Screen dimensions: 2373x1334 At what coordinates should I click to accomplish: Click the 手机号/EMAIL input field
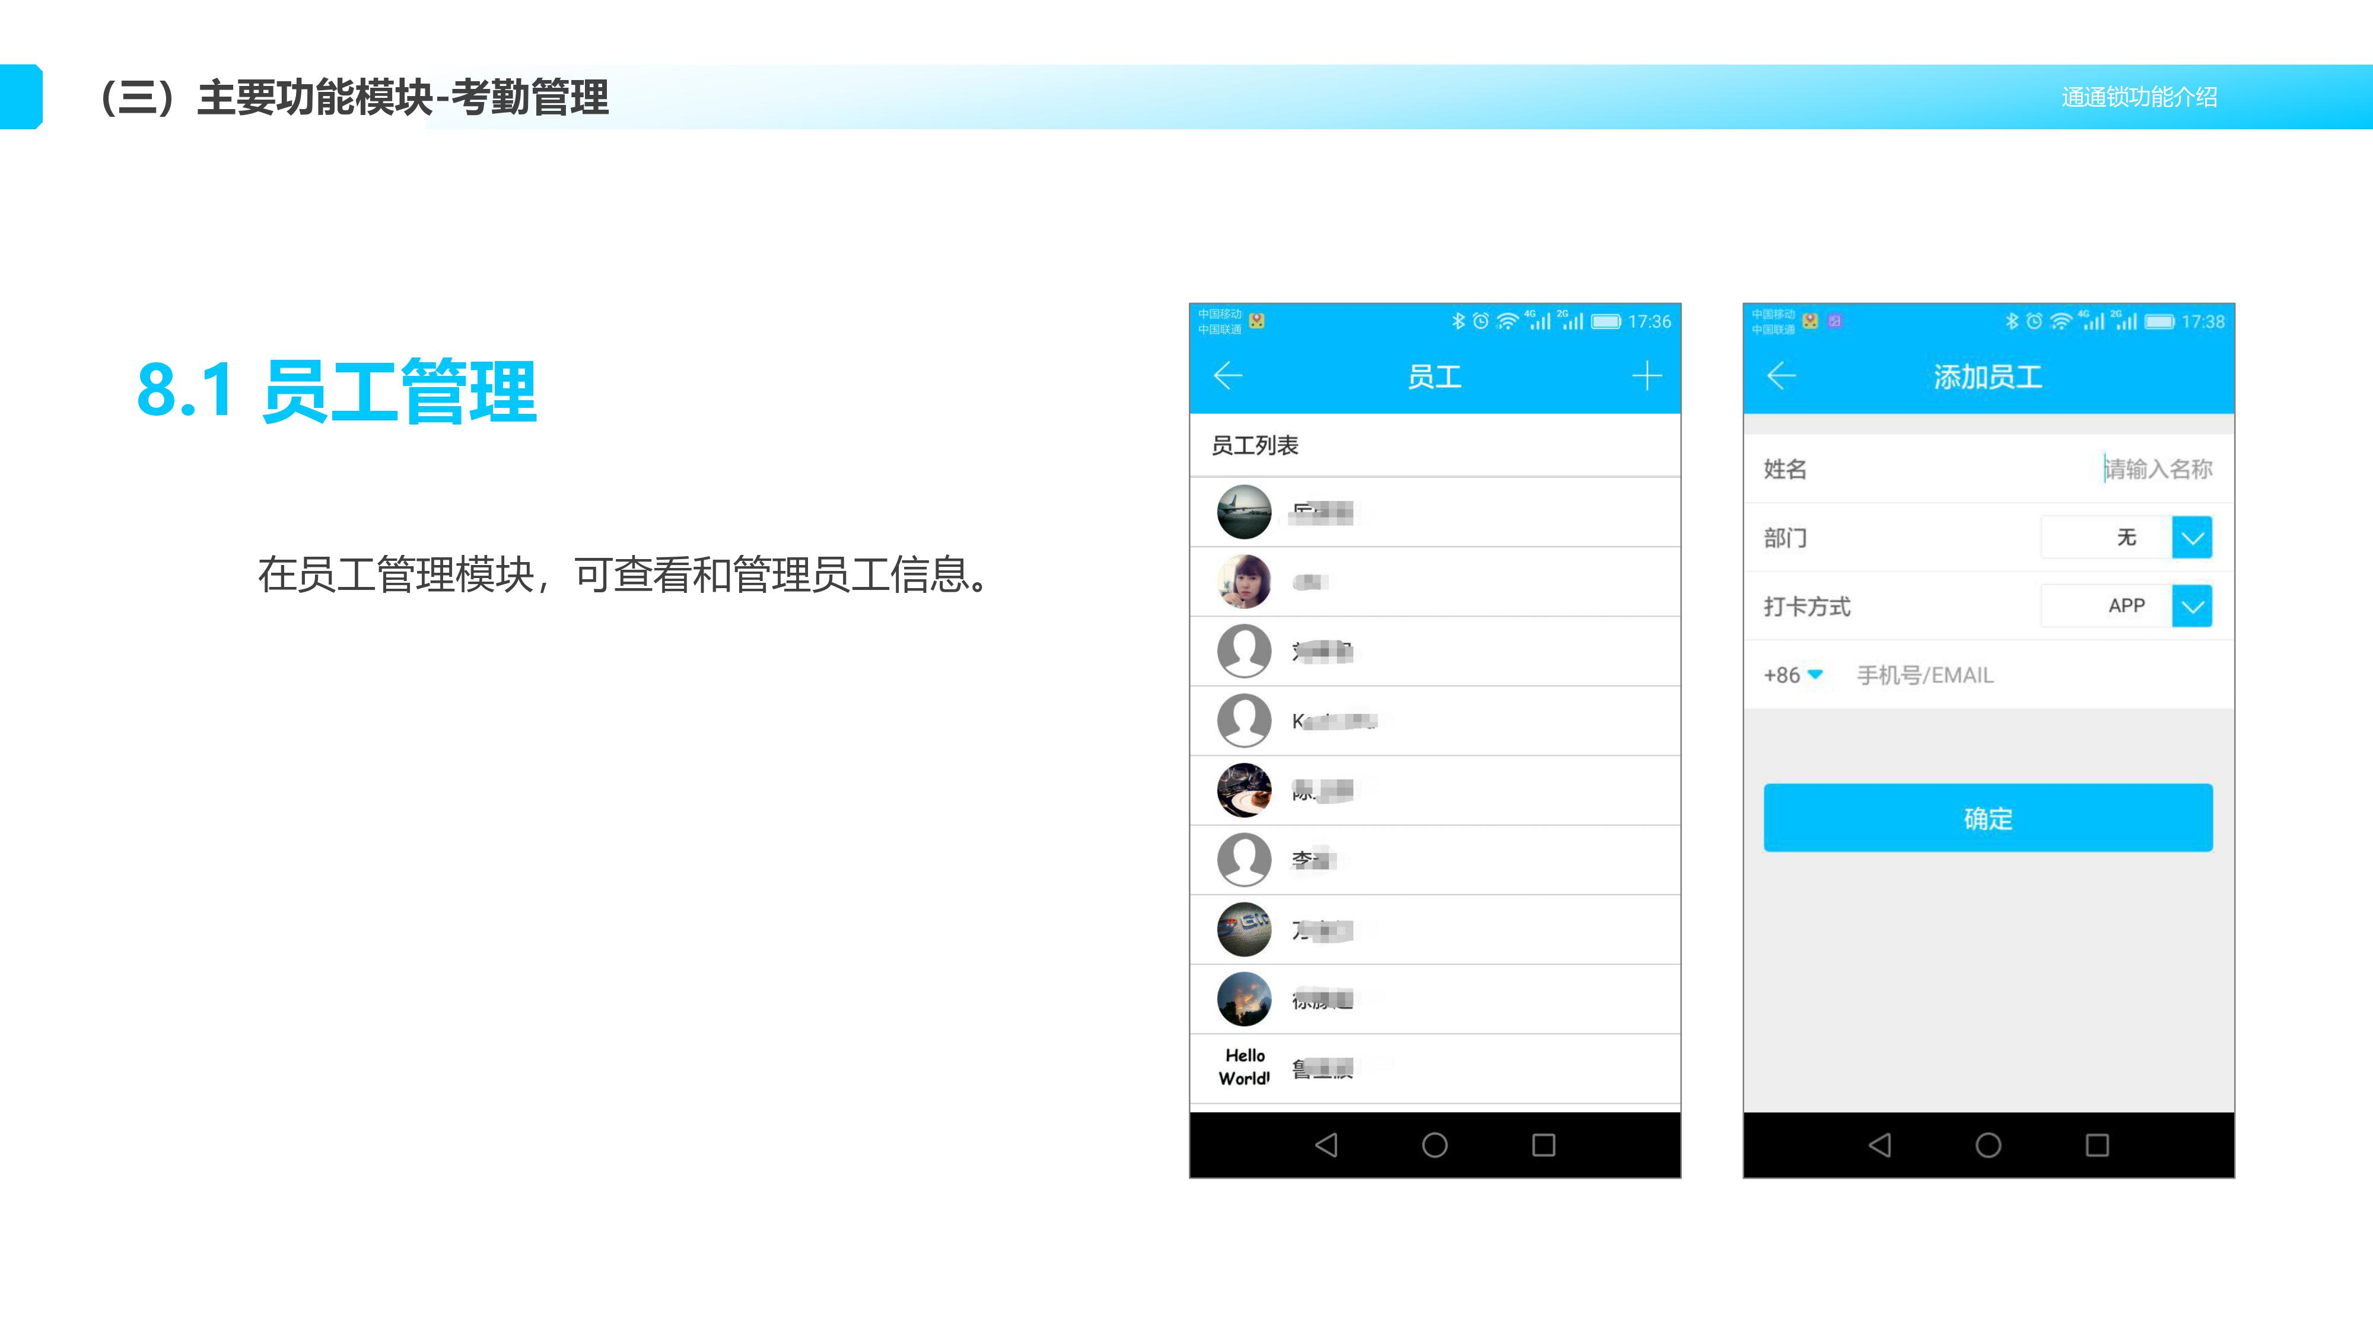coord(2027,675)
